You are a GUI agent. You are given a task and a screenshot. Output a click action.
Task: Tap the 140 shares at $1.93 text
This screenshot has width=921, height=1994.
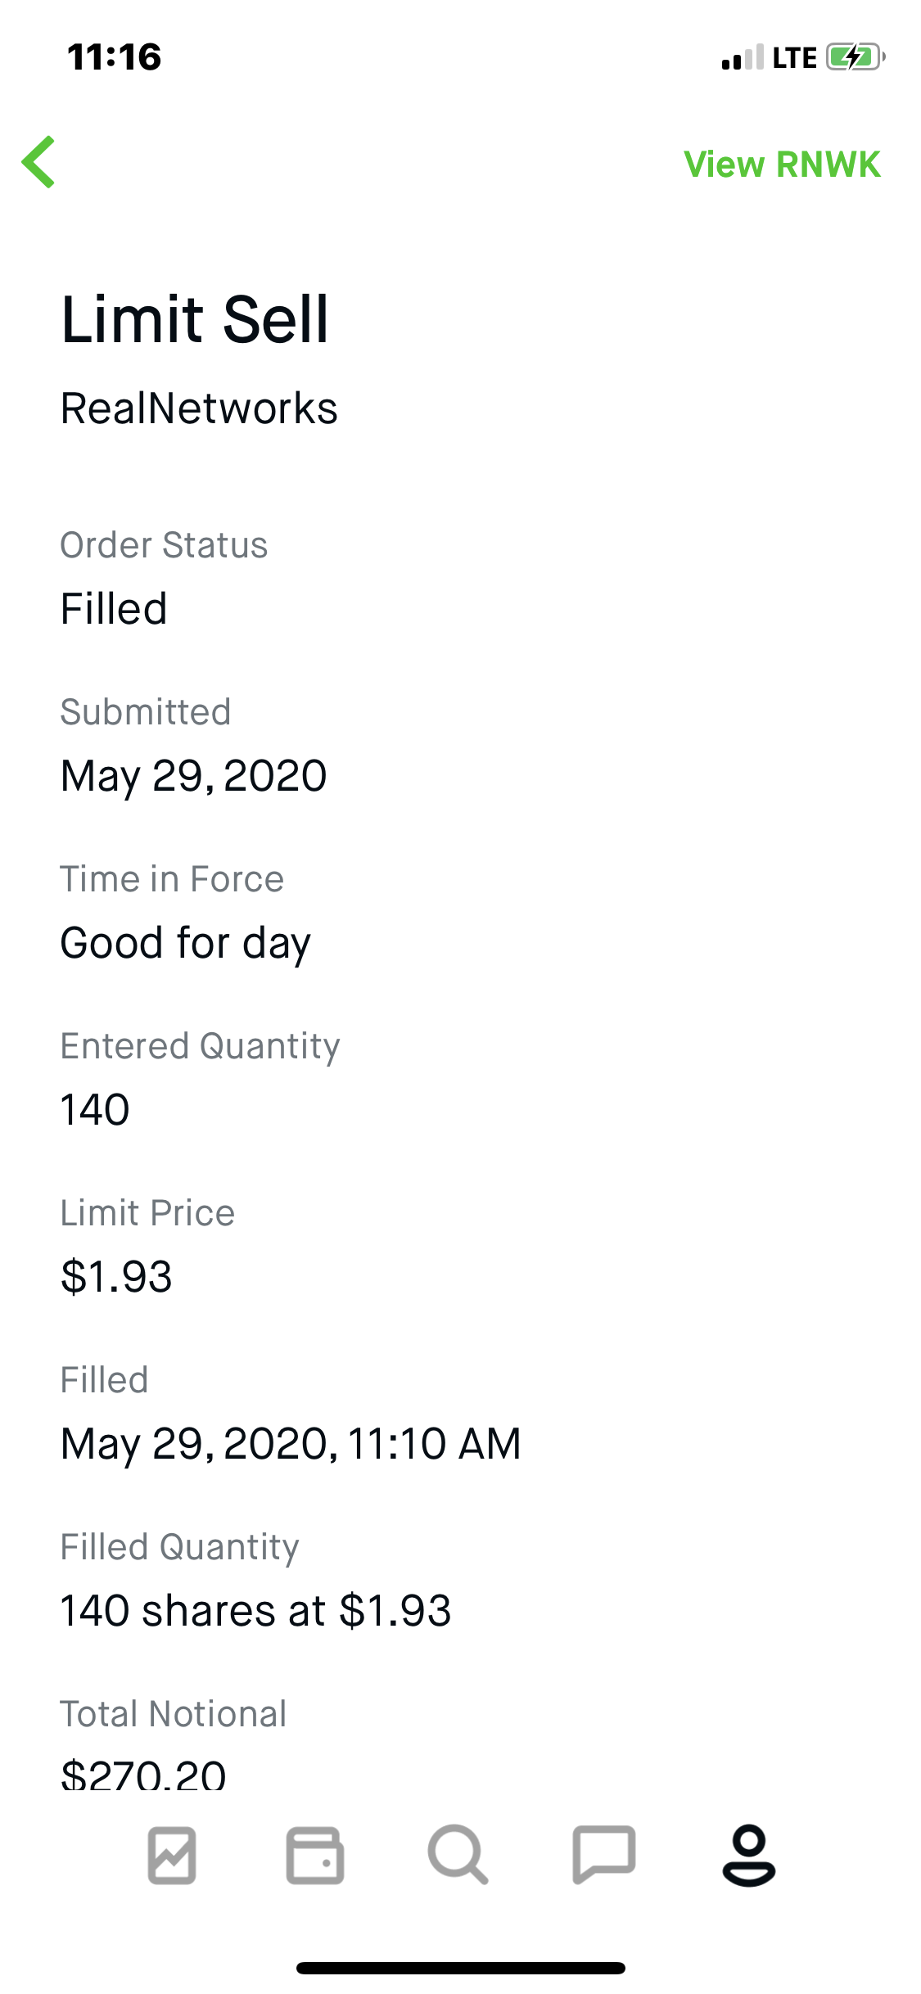[255, 1611]
